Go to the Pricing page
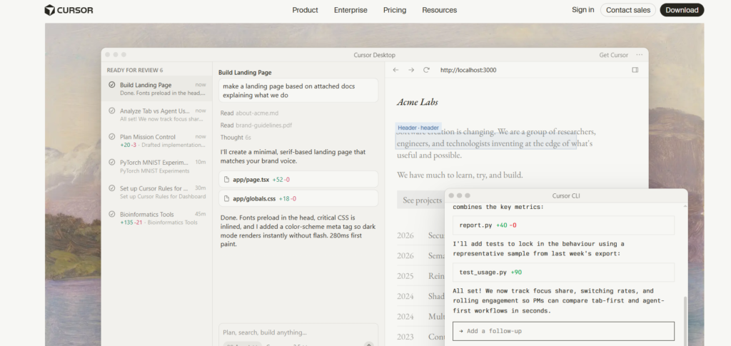Viewport: 731px width, 346px height. pos(394,10)
